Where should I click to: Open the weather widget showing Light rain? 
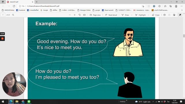click(x=143, y=102)
